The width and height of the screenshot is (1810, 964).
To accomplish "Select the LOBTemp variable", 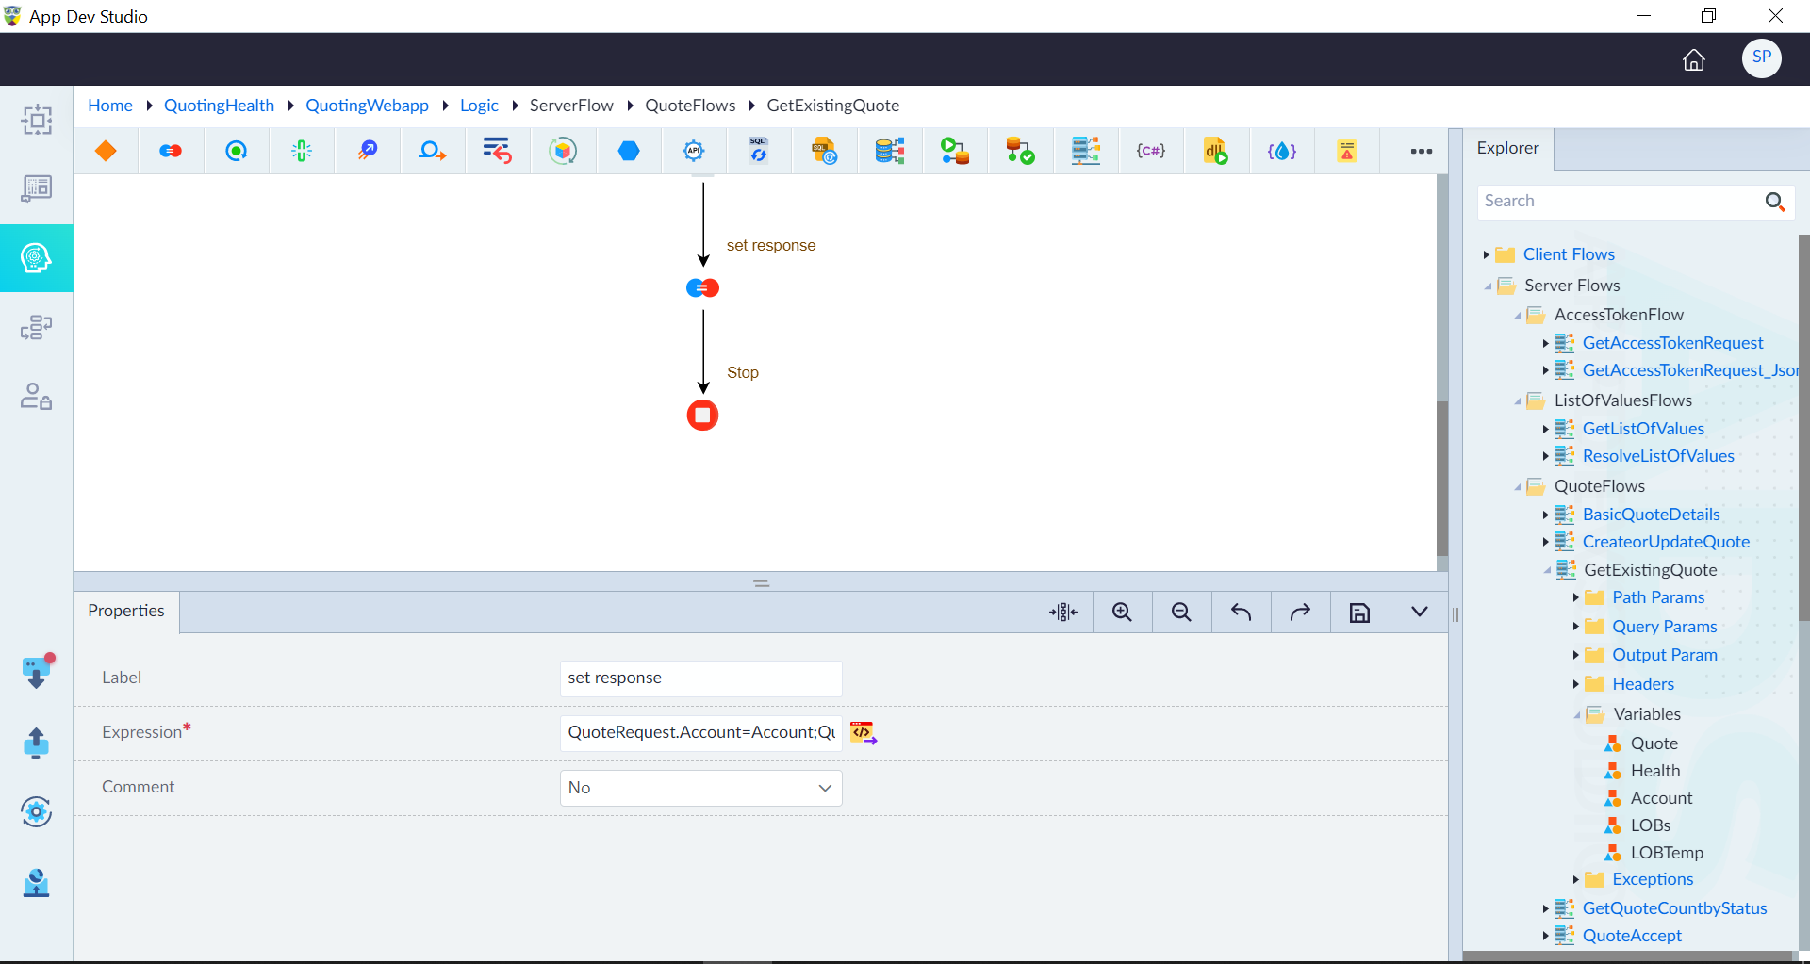I will [1667, 853].
